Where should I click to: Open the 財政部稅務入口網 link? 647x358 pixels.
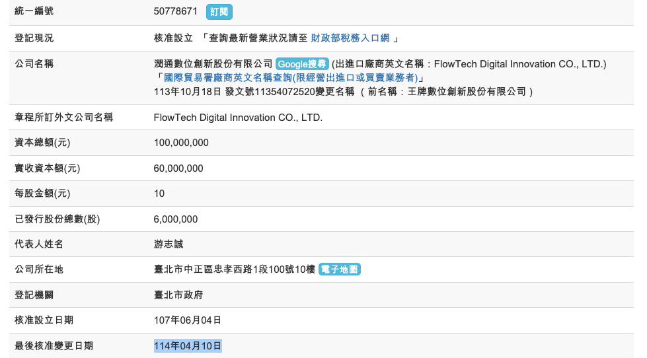[x=350, y=38]
